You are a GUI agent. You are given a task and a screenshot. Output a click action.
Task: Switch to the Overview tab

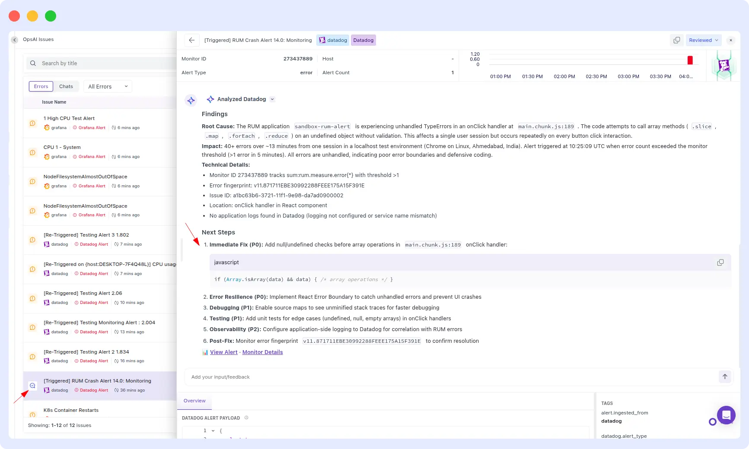(x=194, y=401)
